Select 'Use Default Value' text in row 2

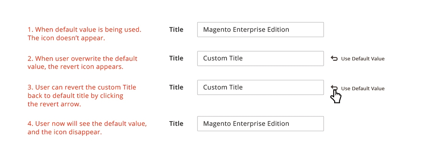point(363,59)
